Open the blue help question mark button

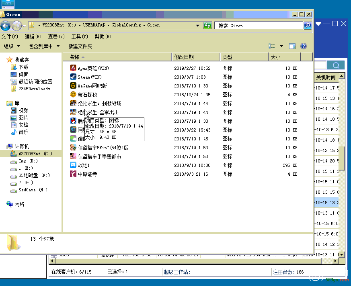(x=303, y=46)
